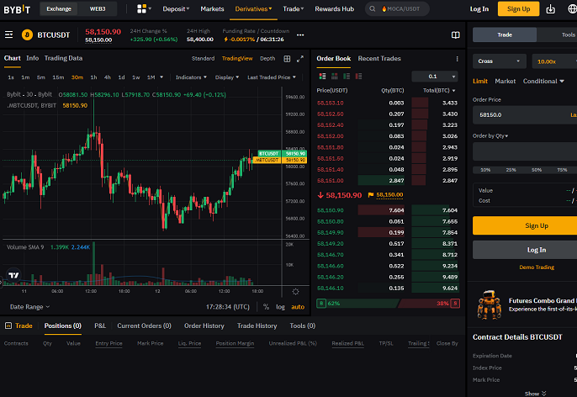Click the header Sign Up button
The image size is (577, 397).
[x=518, y=8]
